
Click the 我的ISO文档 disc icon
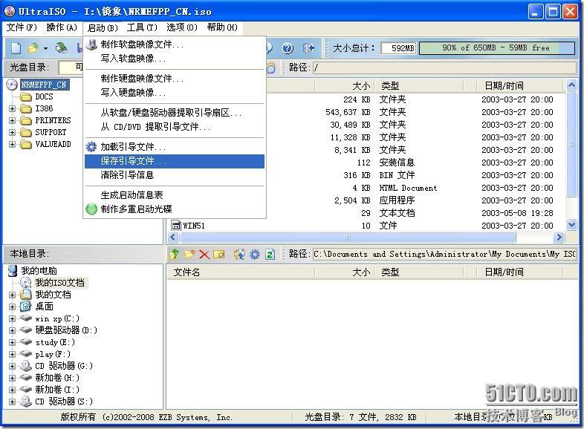click(25, 283)
